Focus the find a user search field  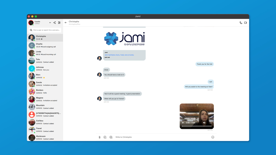click(45, 30)
